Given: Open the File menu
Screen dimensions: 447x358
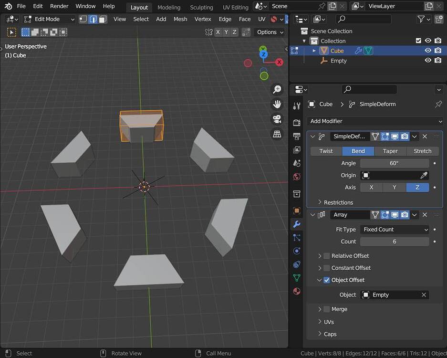Looking at the screenshot, I should [x=21, y=6].
